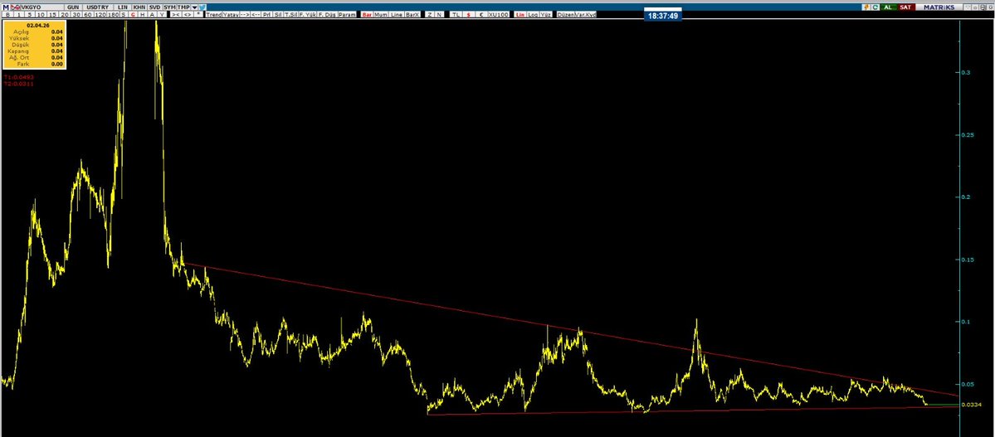Click the >< compress chart icon
This screenshot has height=437, width=995.
pyautogui.click(x=176, y=14)
